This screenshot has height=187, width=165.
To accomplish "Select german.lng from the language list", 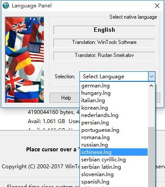I will 114,86.
